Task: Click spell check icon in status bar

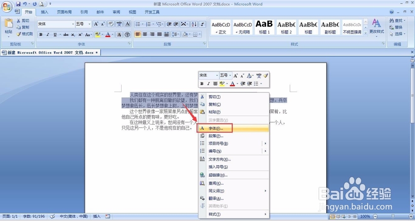Action: coord(52,216)
